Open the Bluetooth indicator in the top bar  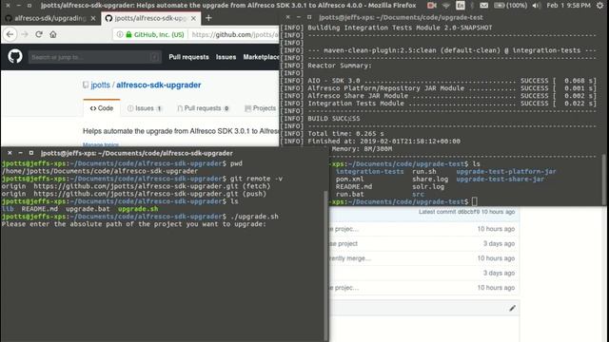(472, 6)
